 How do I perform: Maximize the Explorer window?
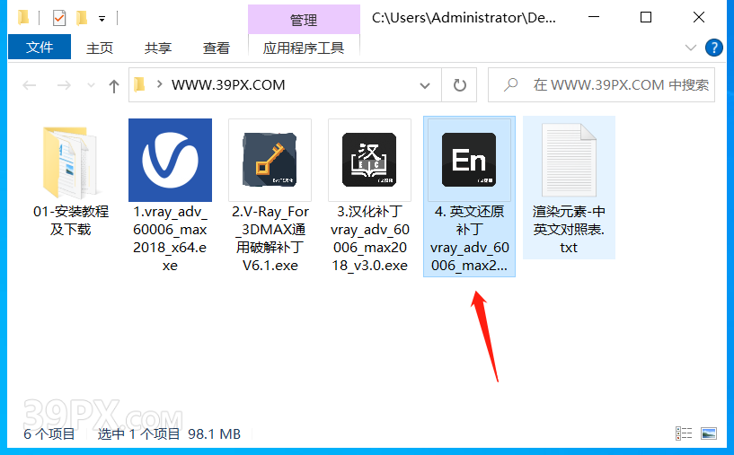pos(646,17)
